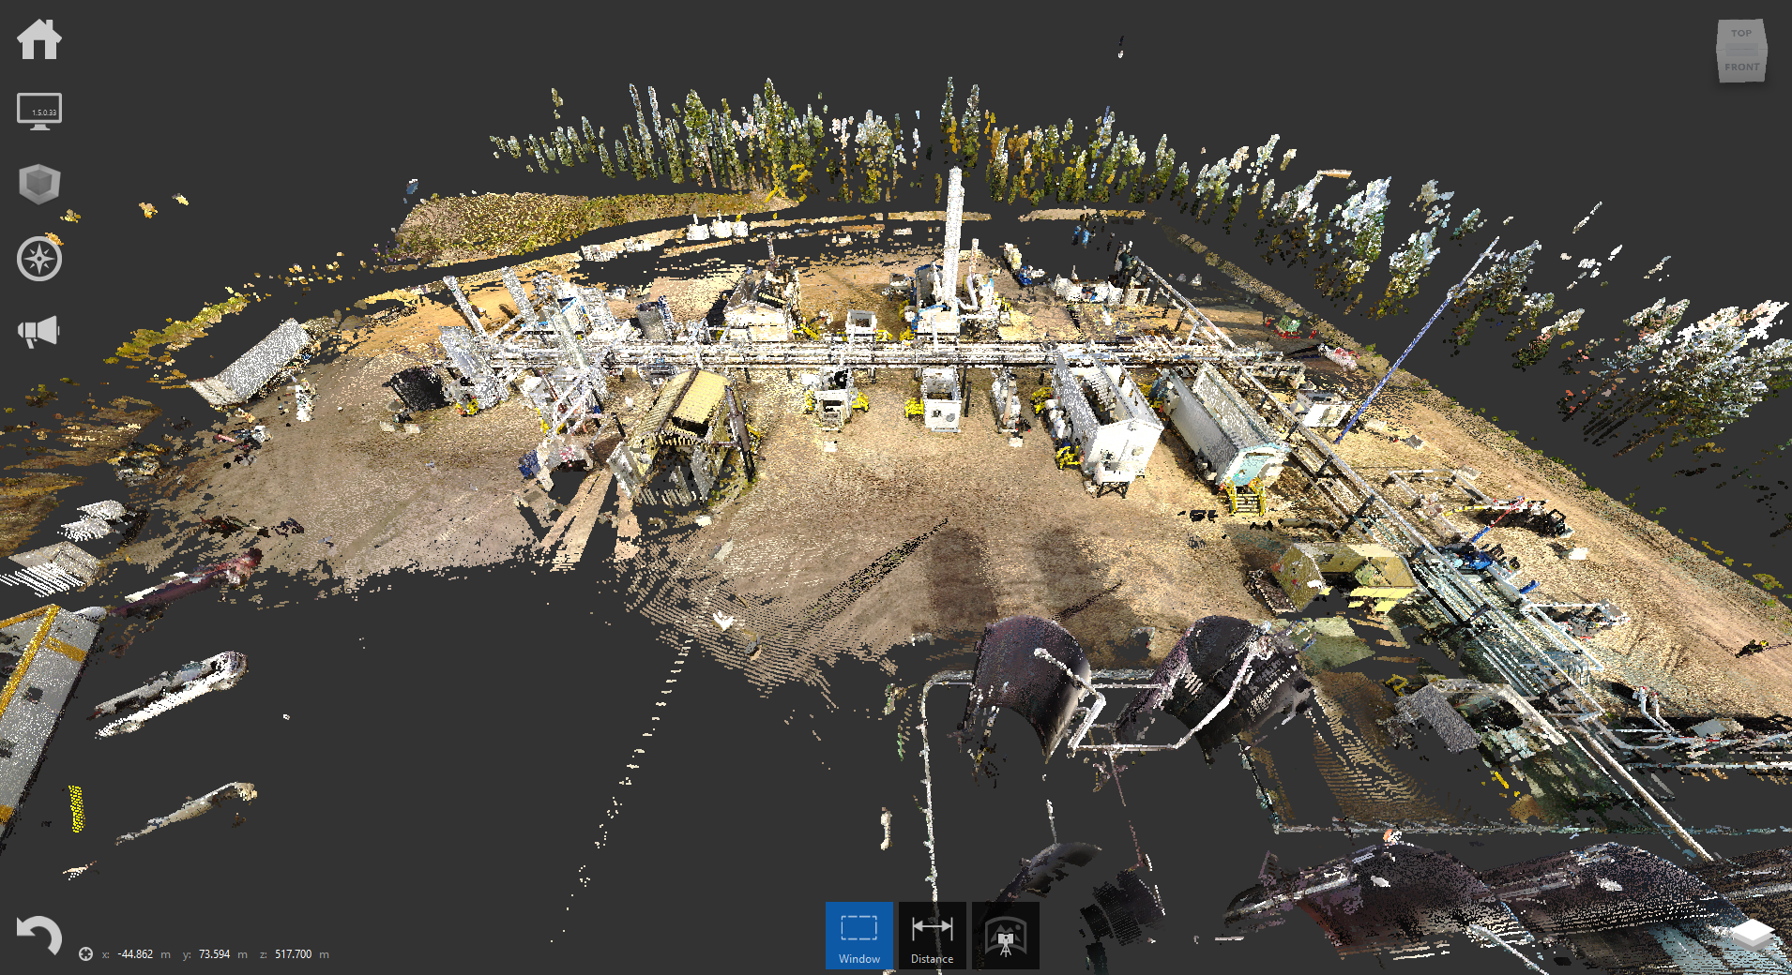This screenshot has width=1792, height=975.
Task: Click the tall white tower in point cloud
Action: click(953, 225)
